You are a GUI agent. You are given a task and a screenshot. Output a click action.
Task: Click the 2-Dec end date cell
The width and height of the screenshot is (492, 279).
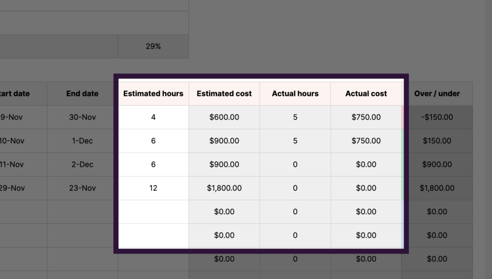pyautogui.click(x=82, y=164)
